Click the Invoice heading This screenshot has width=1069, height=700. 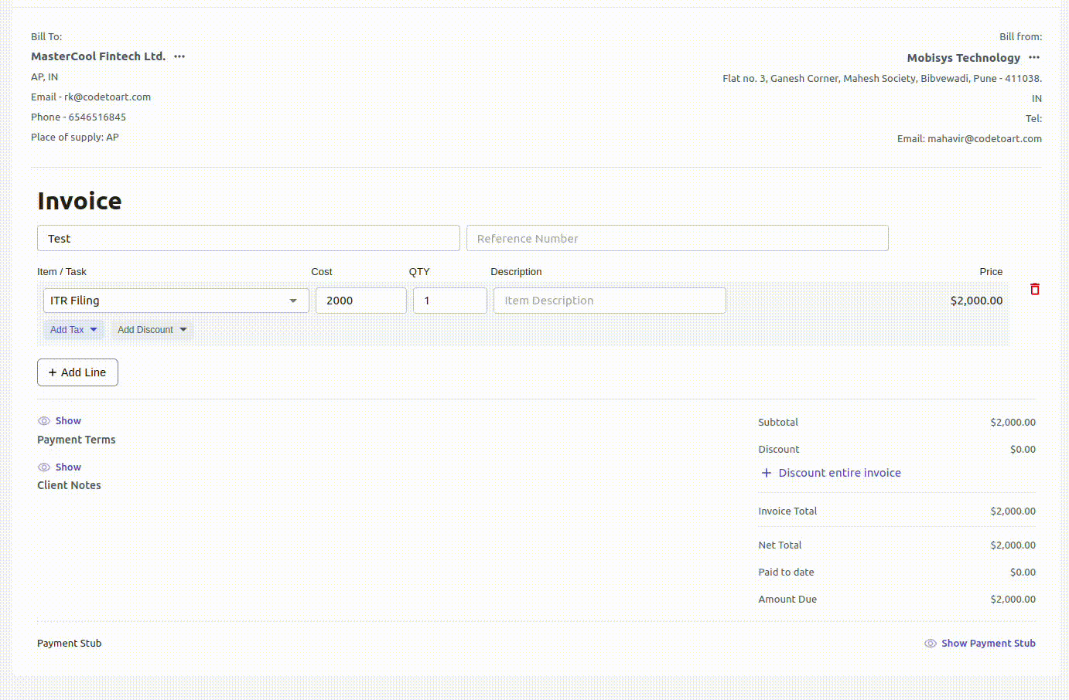80,201
